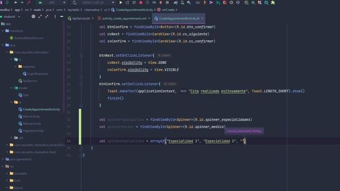Viewport: 340px width, 191px height.
Task: Close the CreateAppointmentActivity.kt tab
Action: click(202, 19)
